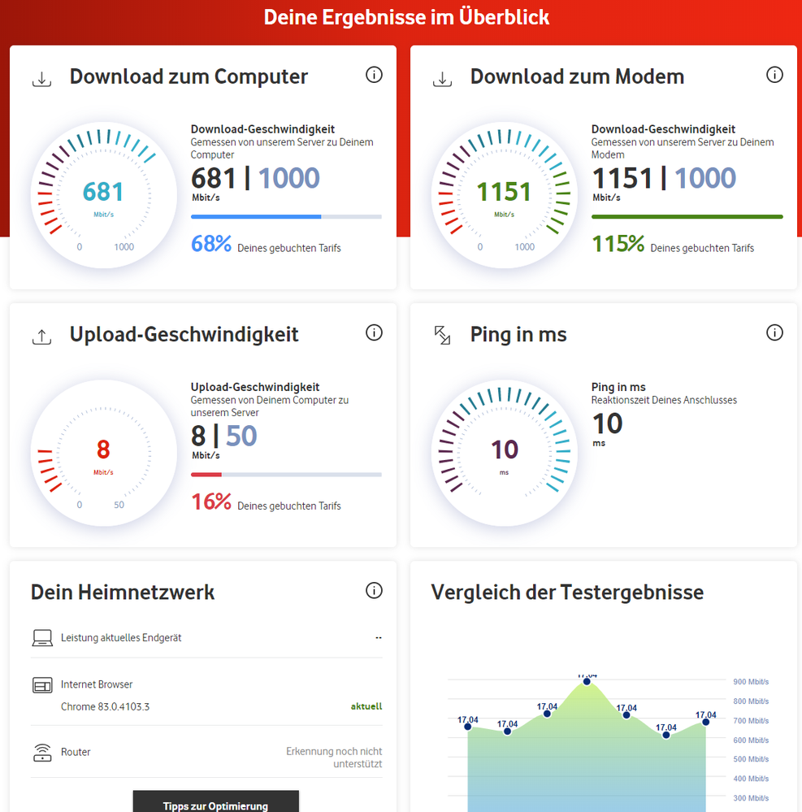Click 'Reaktionszeit Deines Anschlusses' text
The height and width of the screenshot is (812, 802).
[665, 400]
